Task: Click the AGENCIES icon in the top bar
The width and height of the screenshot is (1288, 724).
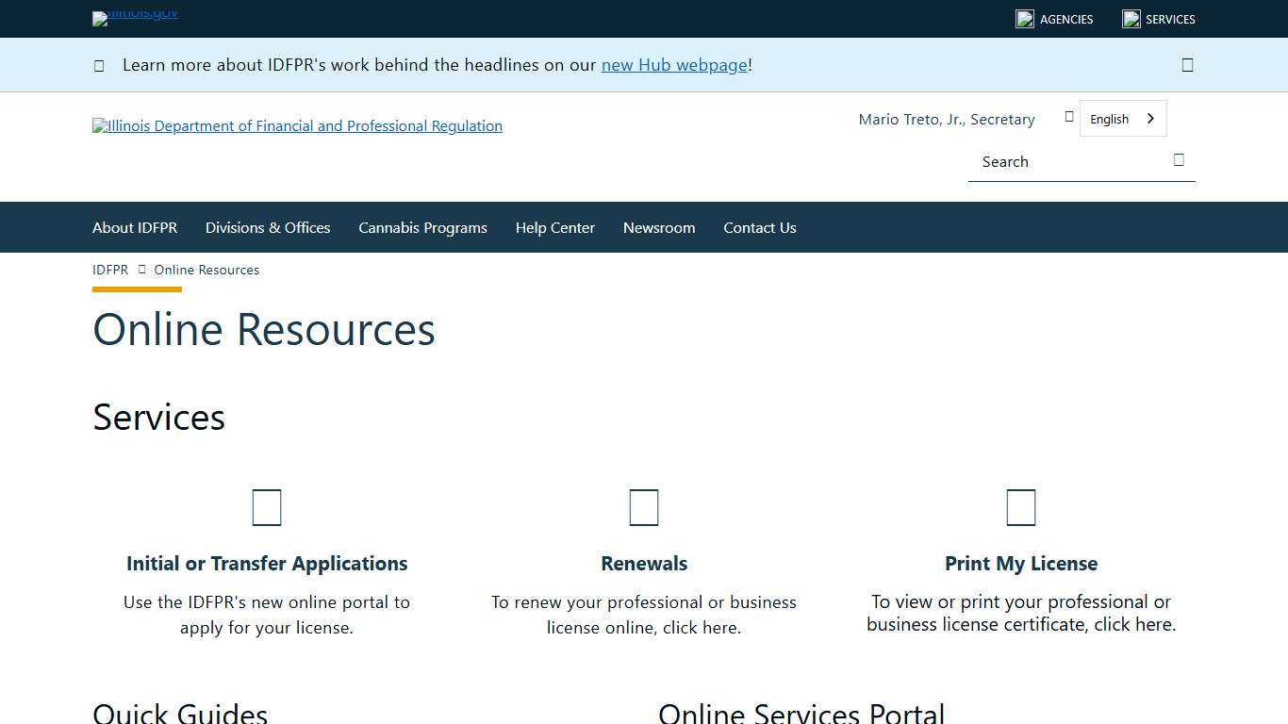Action: [x=1024, y=18]
